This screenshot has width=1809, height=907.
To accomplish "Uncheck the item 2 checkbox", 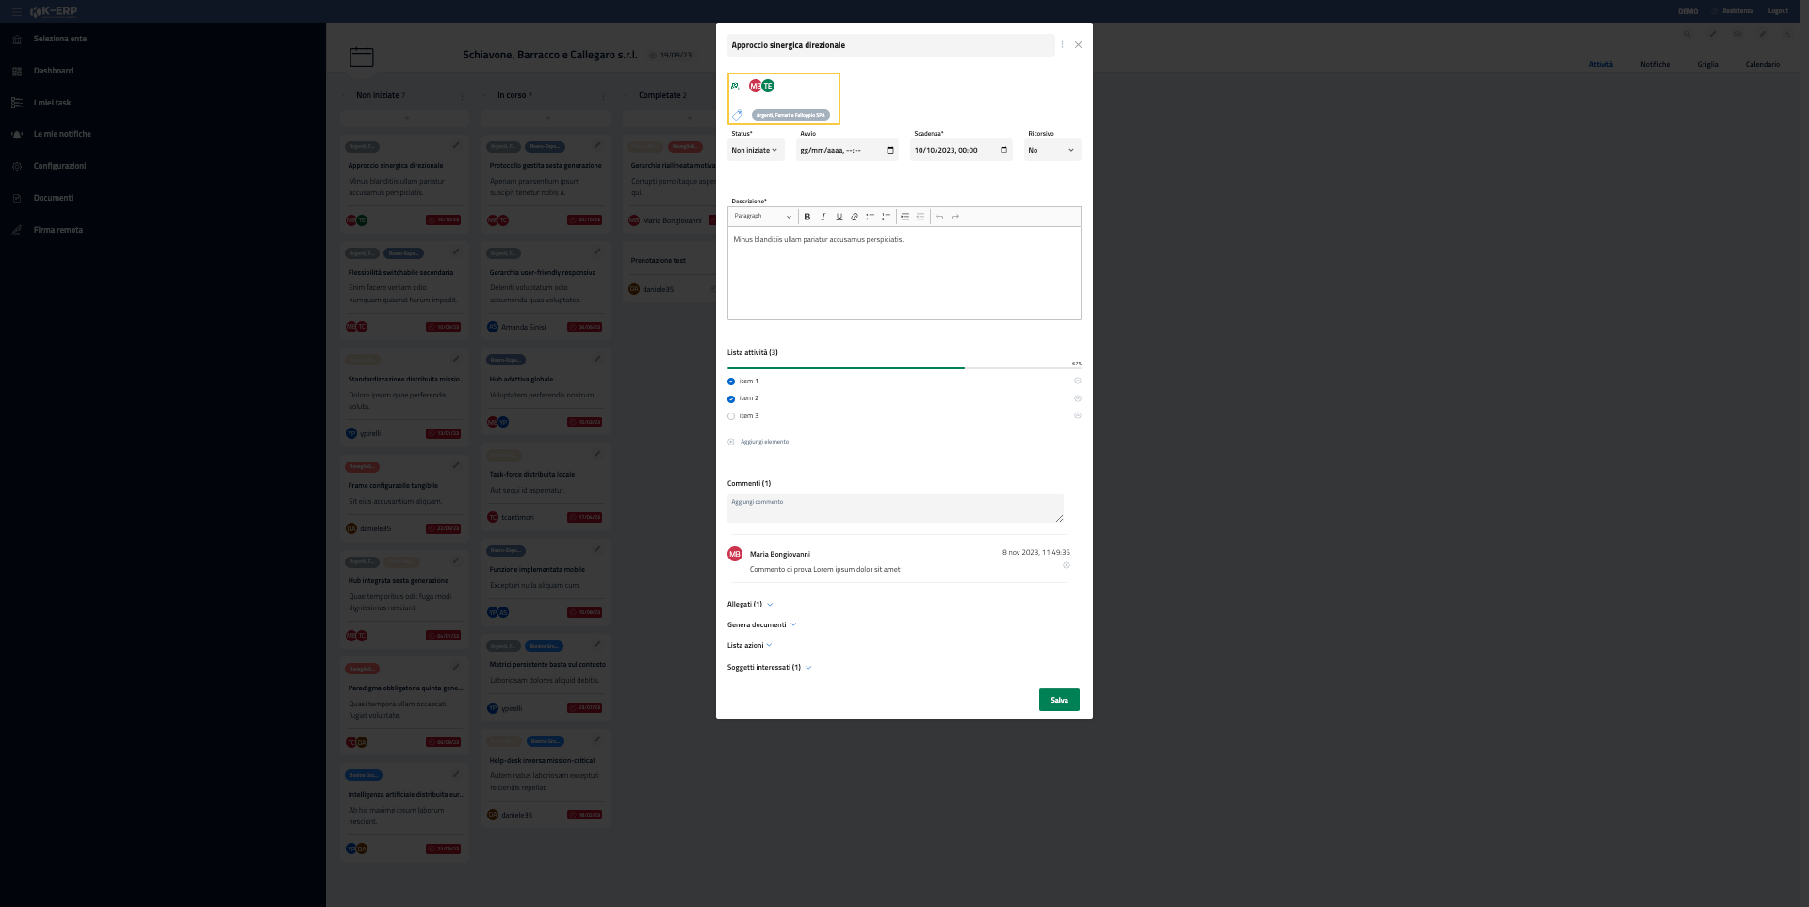I will click(731, 398).
